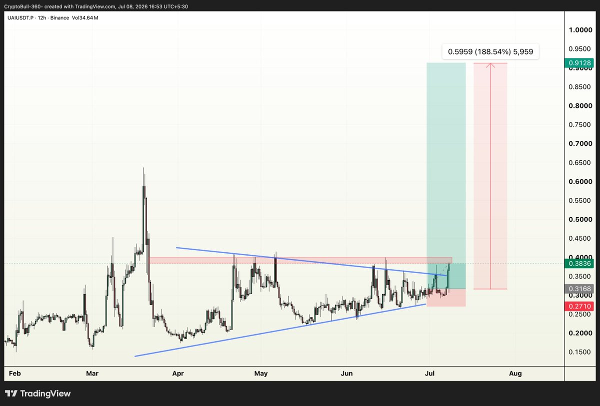Select the lower ascending blue trendline

280,330
